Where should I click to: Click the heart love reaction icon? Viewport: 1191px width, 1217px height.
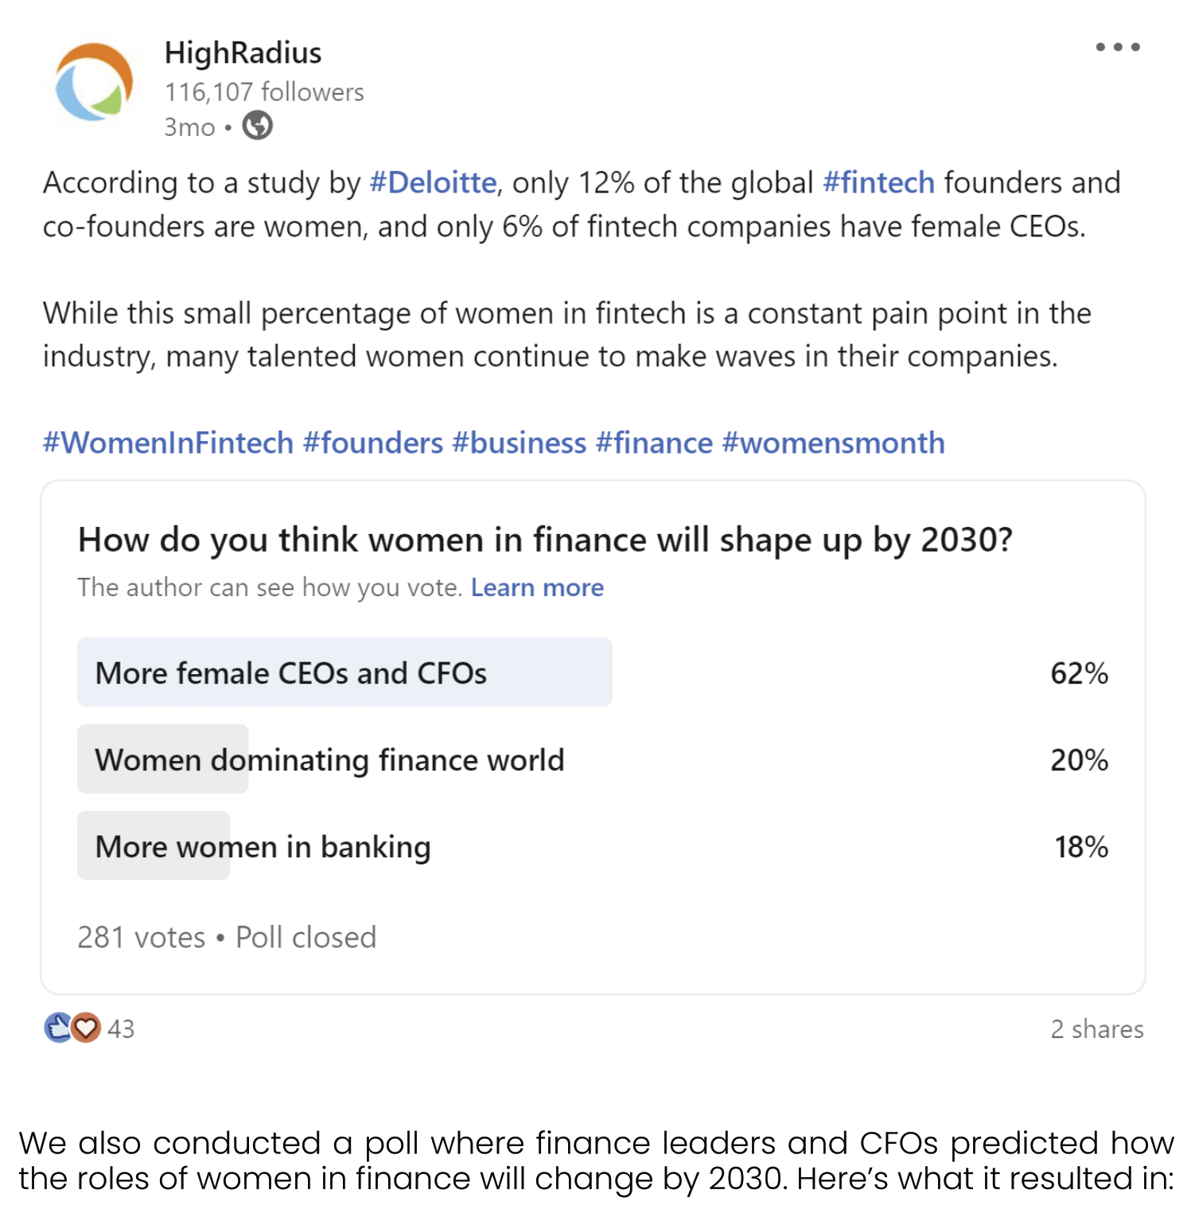pyautogui.click(x=86, y=1028)
